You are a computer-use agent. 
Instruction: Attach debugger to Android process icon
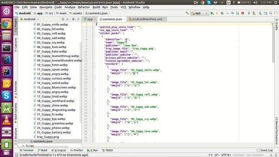click(237, 13)
